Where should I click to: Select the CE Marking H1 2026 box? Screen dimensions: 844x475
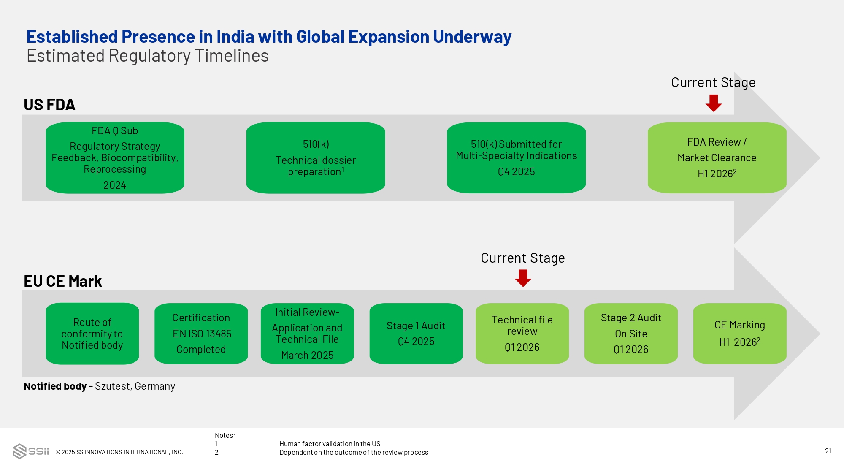click(739, 334)
